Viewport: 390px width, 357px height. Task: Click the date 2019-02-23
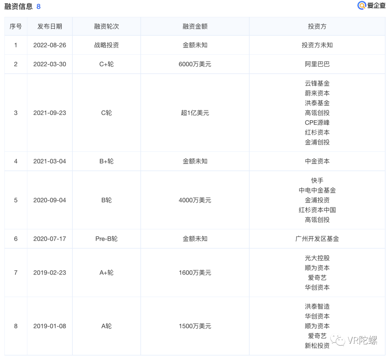pos(50,272)
